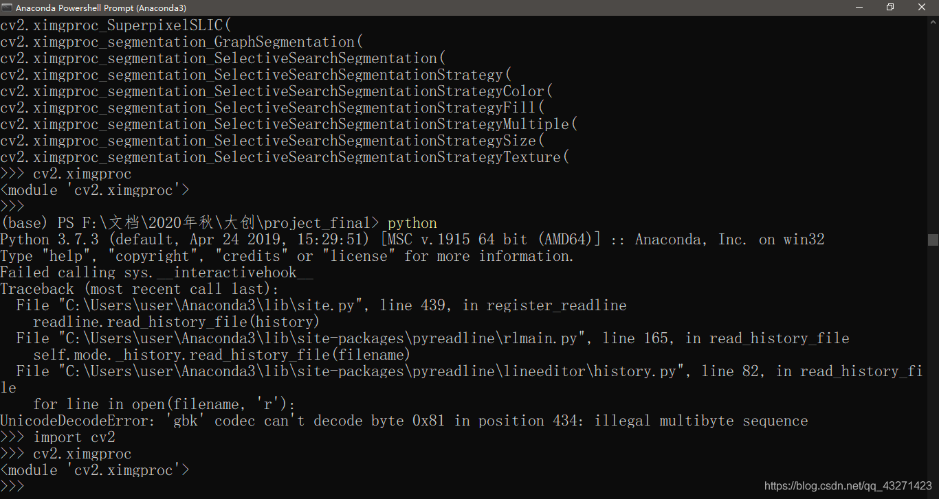Restore down the Anaconda Powershell window

890,7
